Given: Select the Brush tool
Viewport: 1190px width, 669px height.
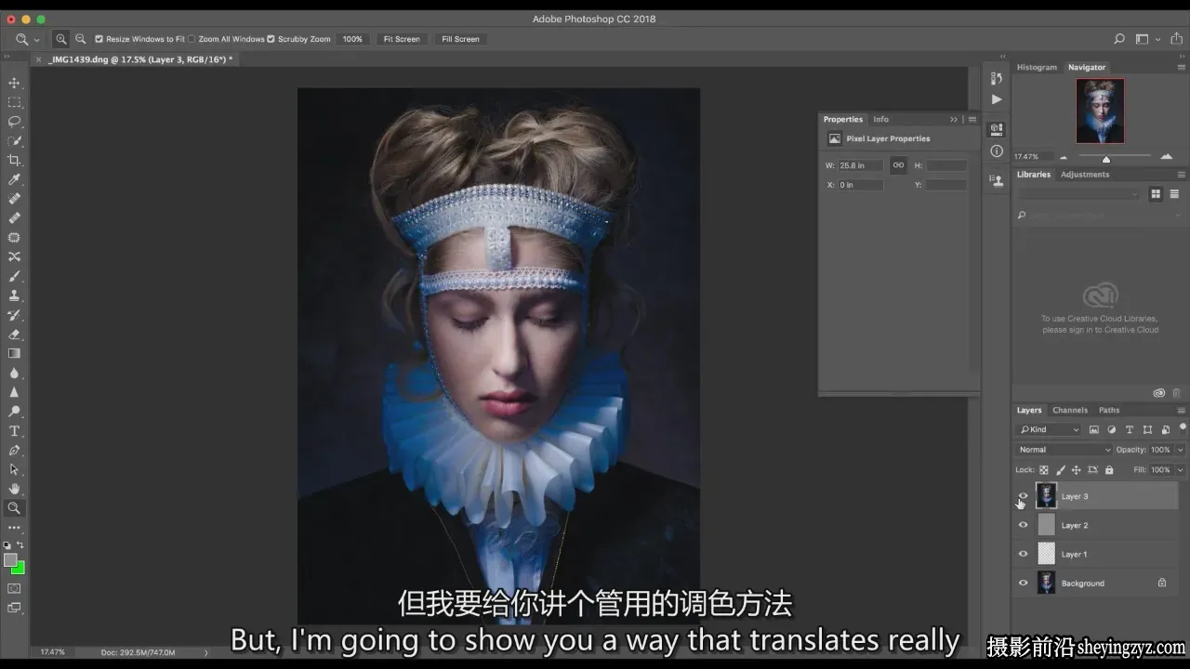Looking at the screenshot, I should (x=14, y=276).
